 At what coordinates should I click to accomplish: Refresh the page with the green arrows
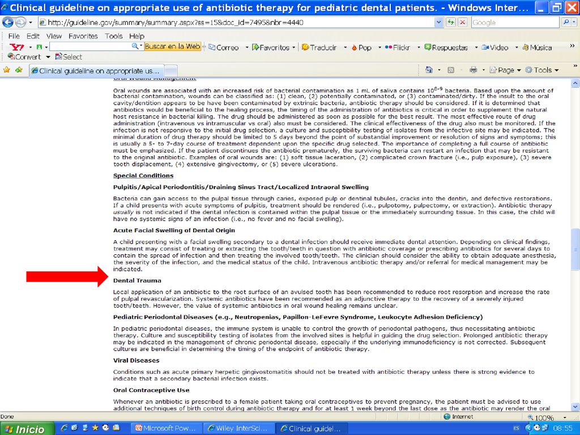tap(450, 23)
